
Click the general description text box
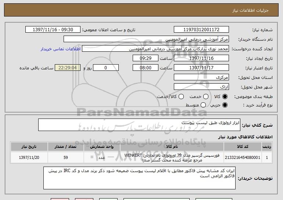click(139, 125)
